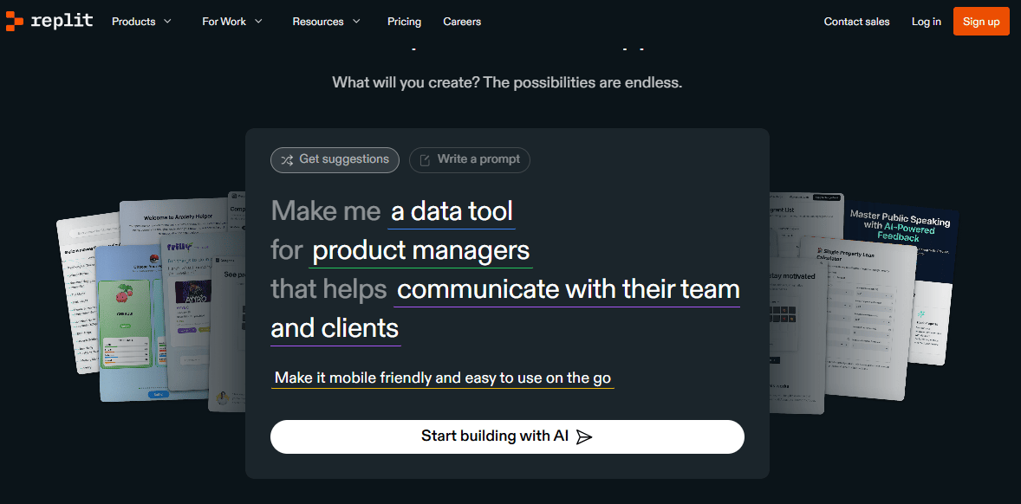Select the Get suggestions toggle pill
1021x504 pixels.
[335, 160]
